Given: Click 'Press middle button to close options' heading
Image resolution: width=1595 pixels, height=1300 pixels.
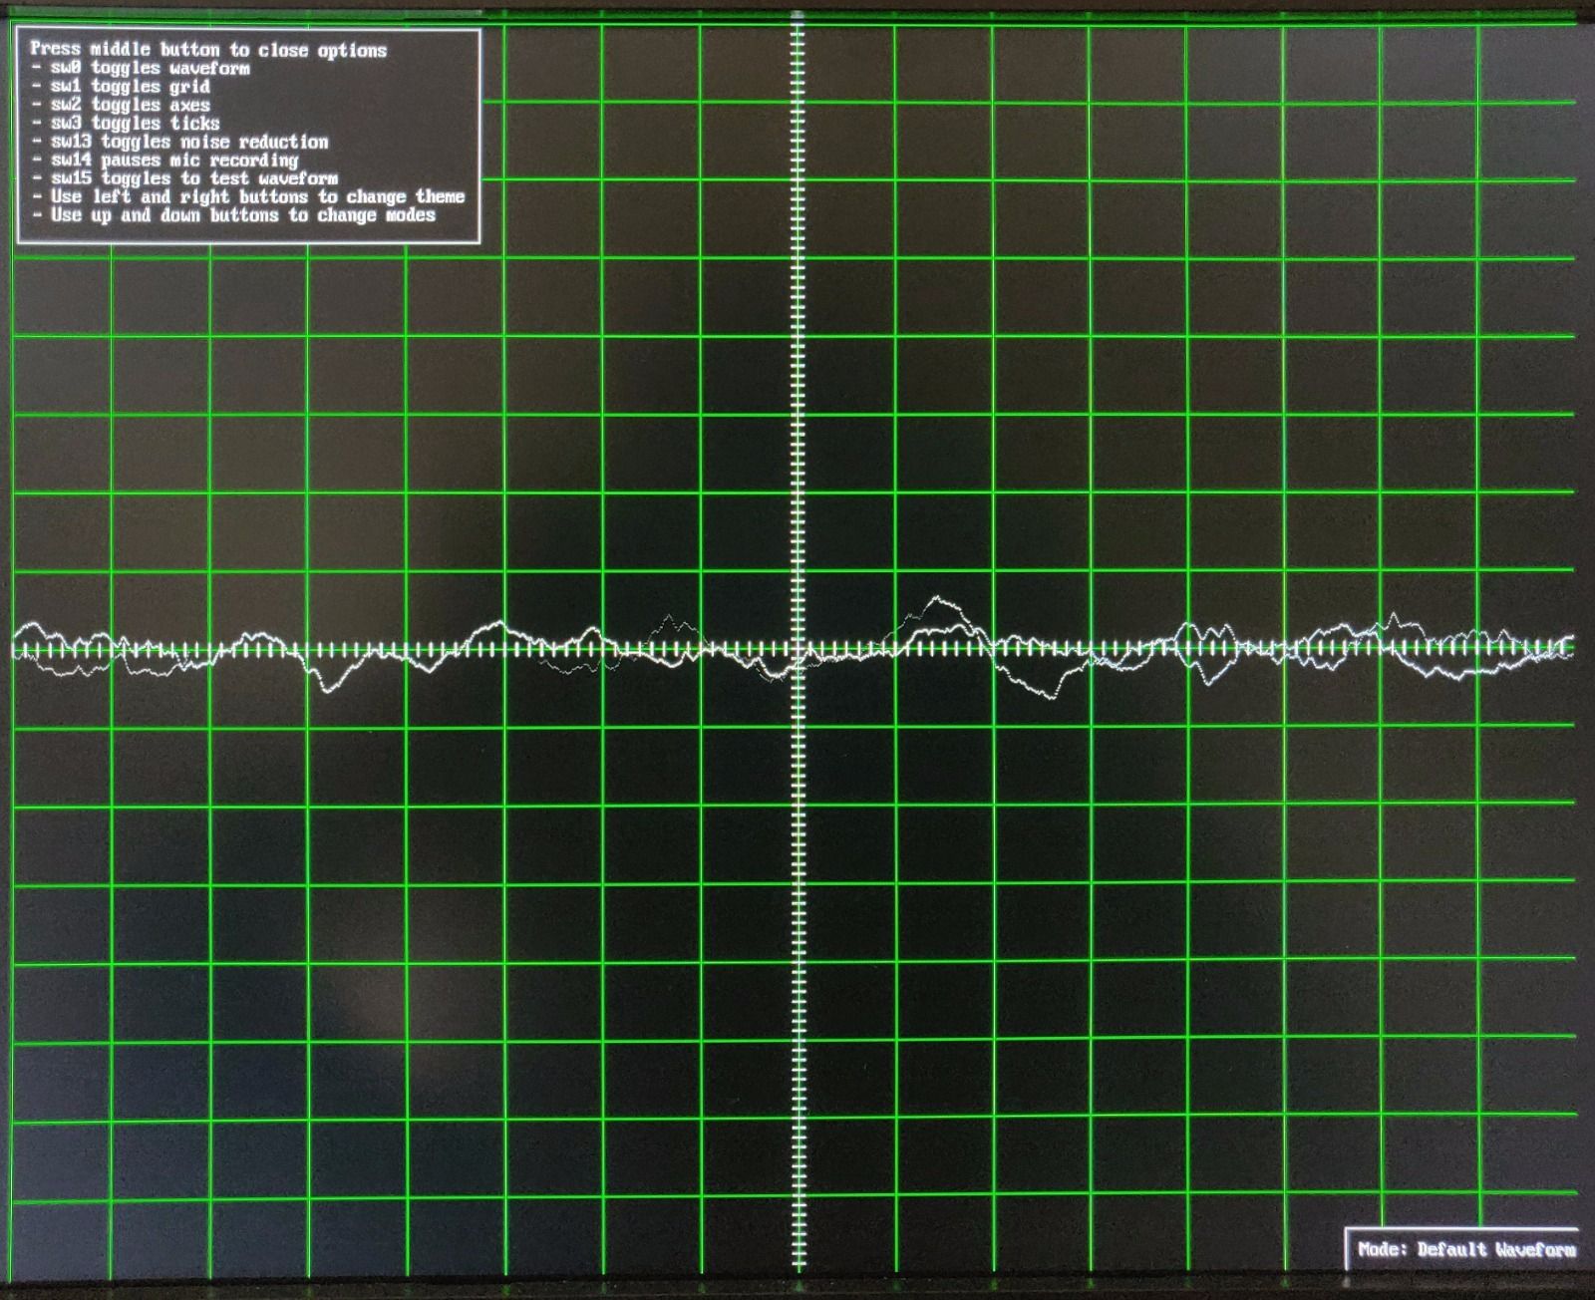Looking at the screenshot, I should (208, 49).
